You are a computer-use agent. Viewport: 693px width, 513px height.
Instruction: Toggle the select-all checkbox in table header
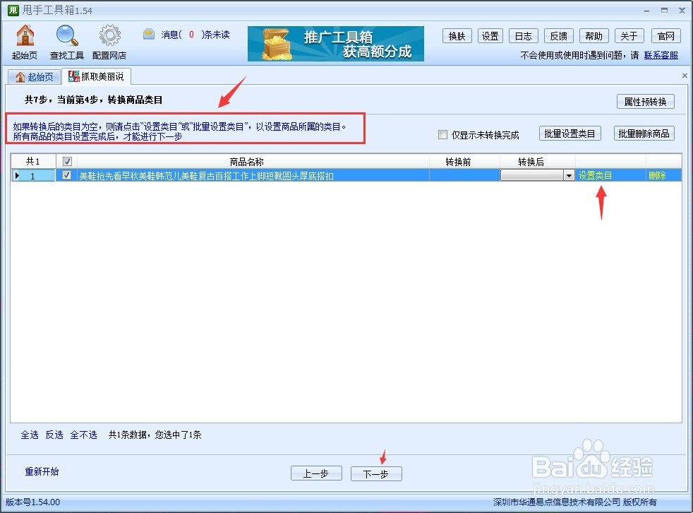click(x=66, y=160)
